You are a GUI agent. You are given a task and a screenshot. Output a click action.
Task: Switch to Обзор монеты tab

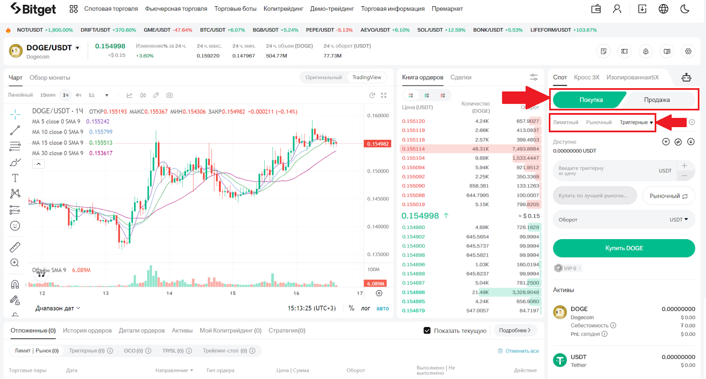click(50, 78)
